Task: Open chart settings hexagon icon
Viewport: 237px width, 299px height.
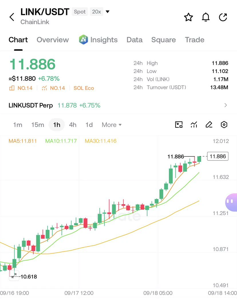Action: [224, 125]
